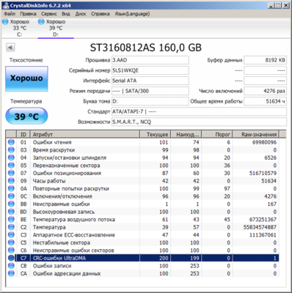Click status orb for attribute 0A
Screen dimensions: 292x293
(x=11, y=188)
